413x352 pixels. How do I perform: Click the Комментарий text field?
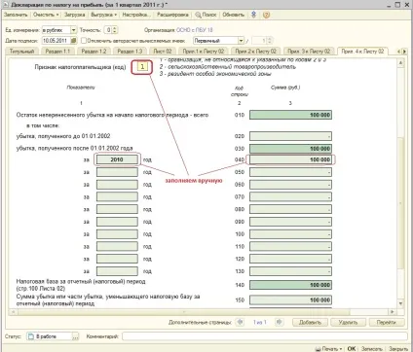click(x=265, y=336)
